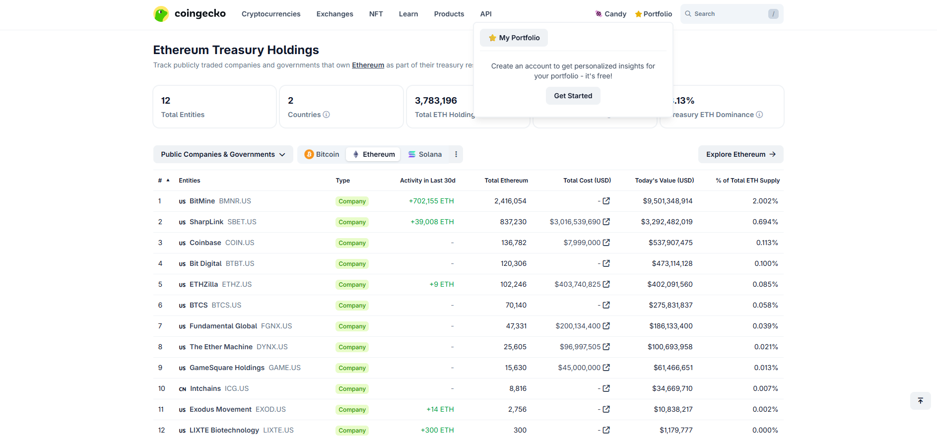
Task: Click Exodus Movement entity name
Action: (x=221, y=409)
